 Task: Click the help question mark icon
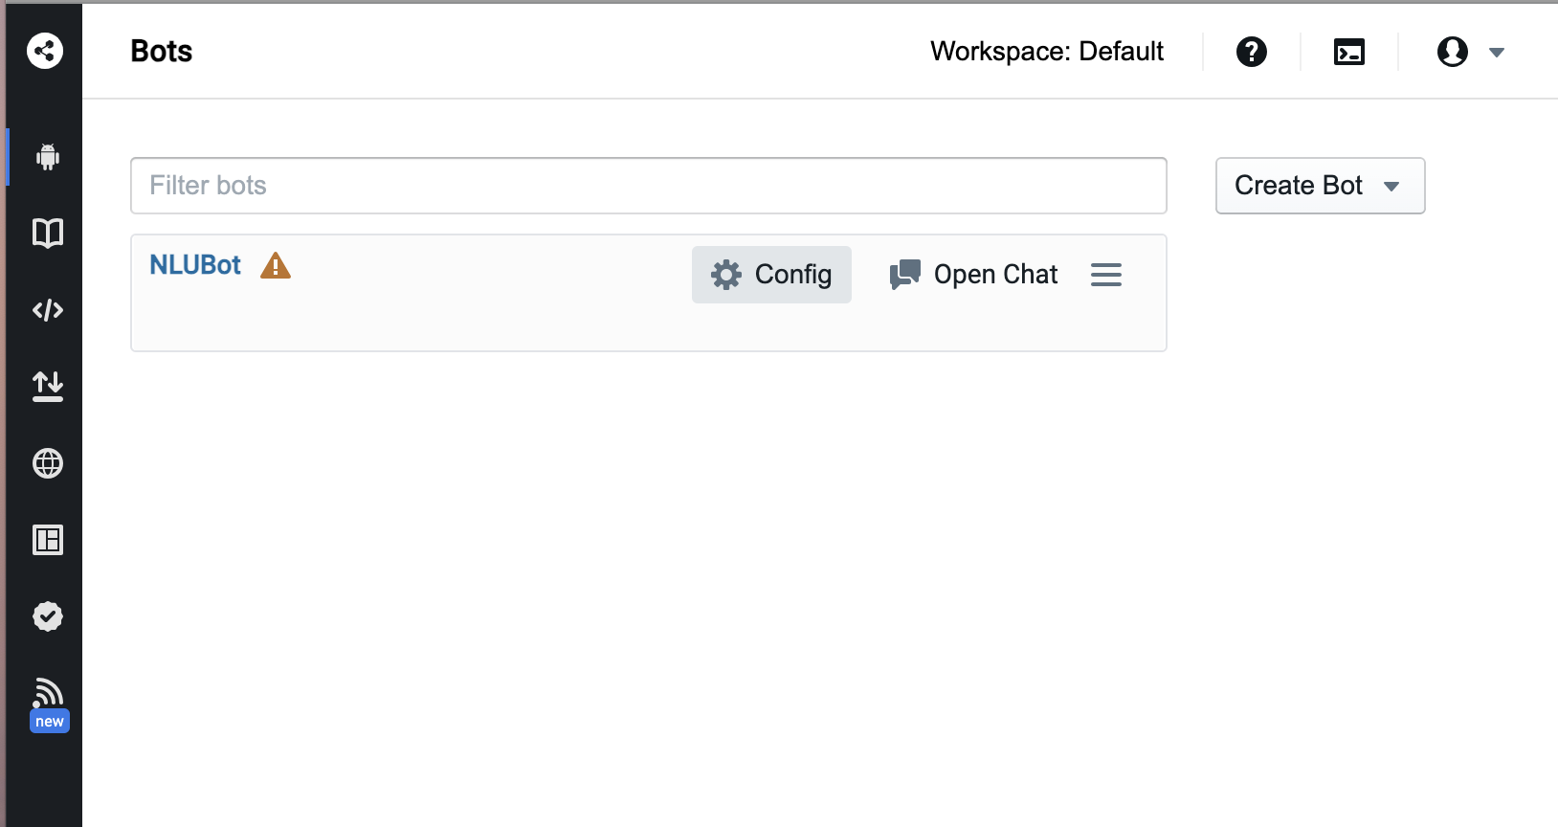click(x=1251, y=52)
